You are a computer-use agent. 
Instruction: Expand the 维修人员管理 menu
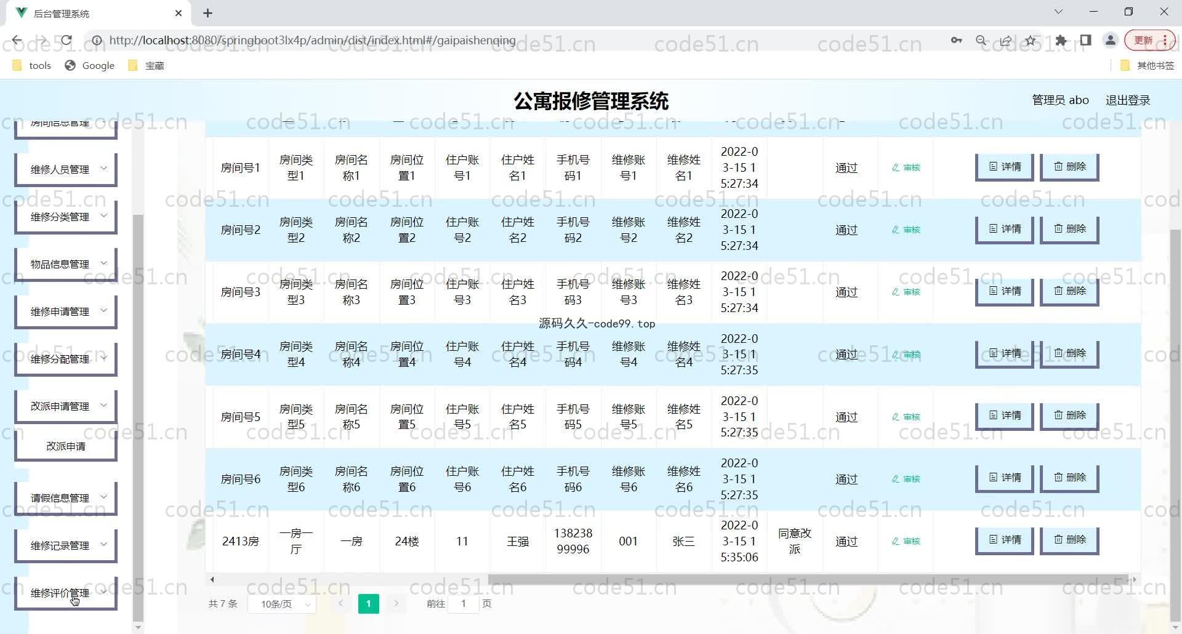pos(66,169)
